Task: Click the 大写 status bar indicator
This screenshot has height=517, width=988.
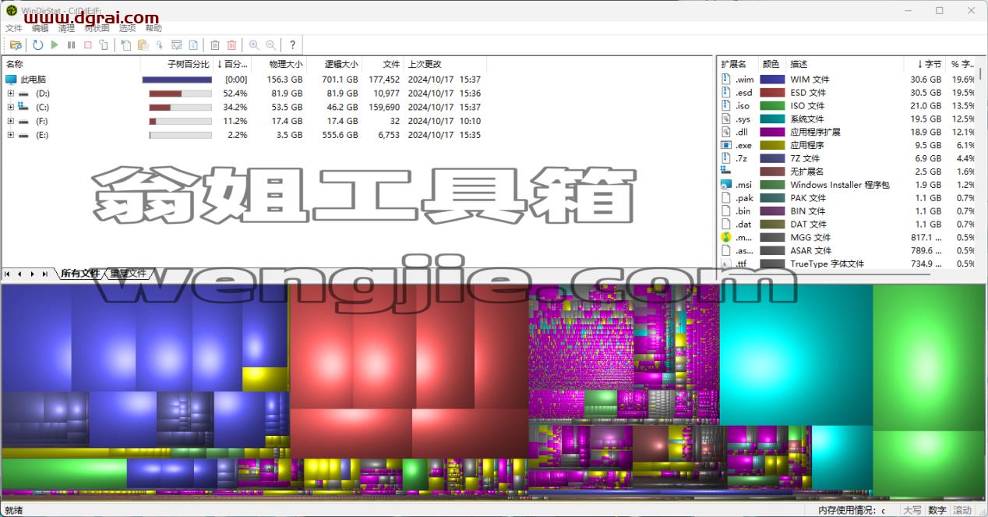Action: click(x=912, y=510)
